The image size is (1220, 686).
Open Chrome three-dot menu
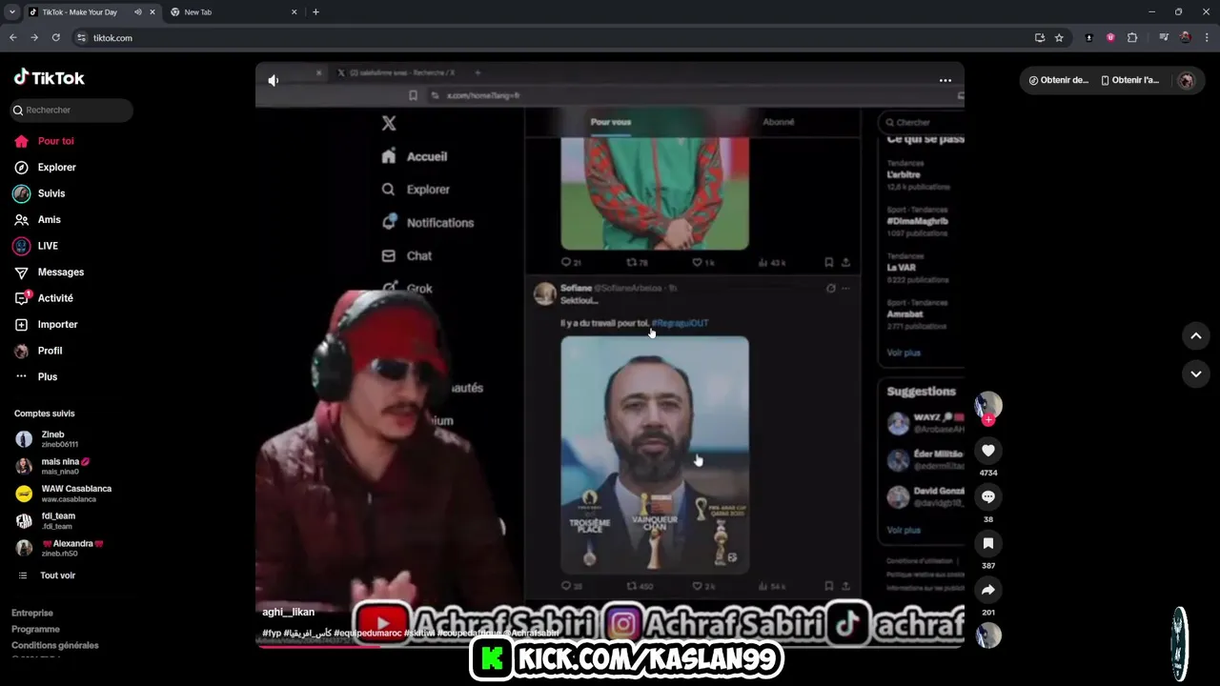[x=1207, y=38]
